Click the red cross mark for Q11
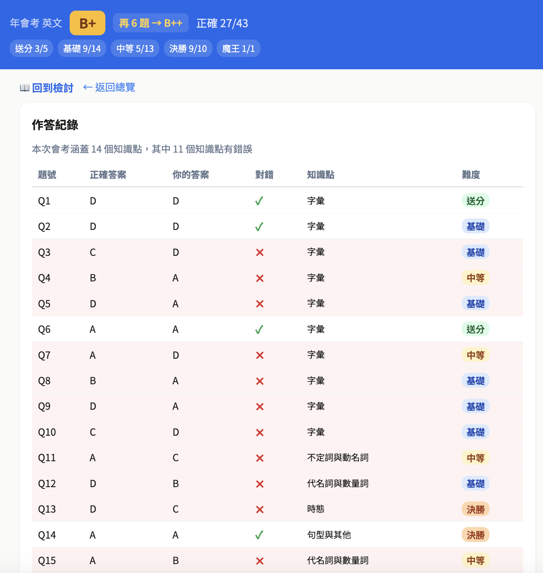Image resolution: width=543 pixels, height=573 pixels. 260,458
